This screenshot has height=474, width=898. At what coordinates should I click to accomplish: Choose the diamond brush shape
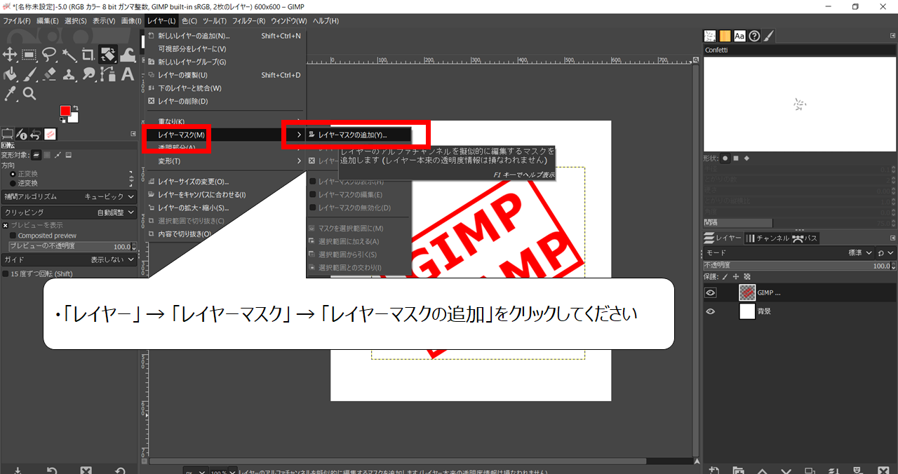(746, 158)
